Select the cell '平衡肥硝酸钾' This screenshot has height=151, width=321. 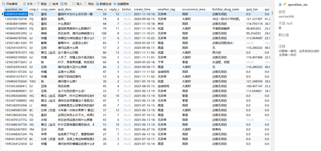(x=228, y=28)
